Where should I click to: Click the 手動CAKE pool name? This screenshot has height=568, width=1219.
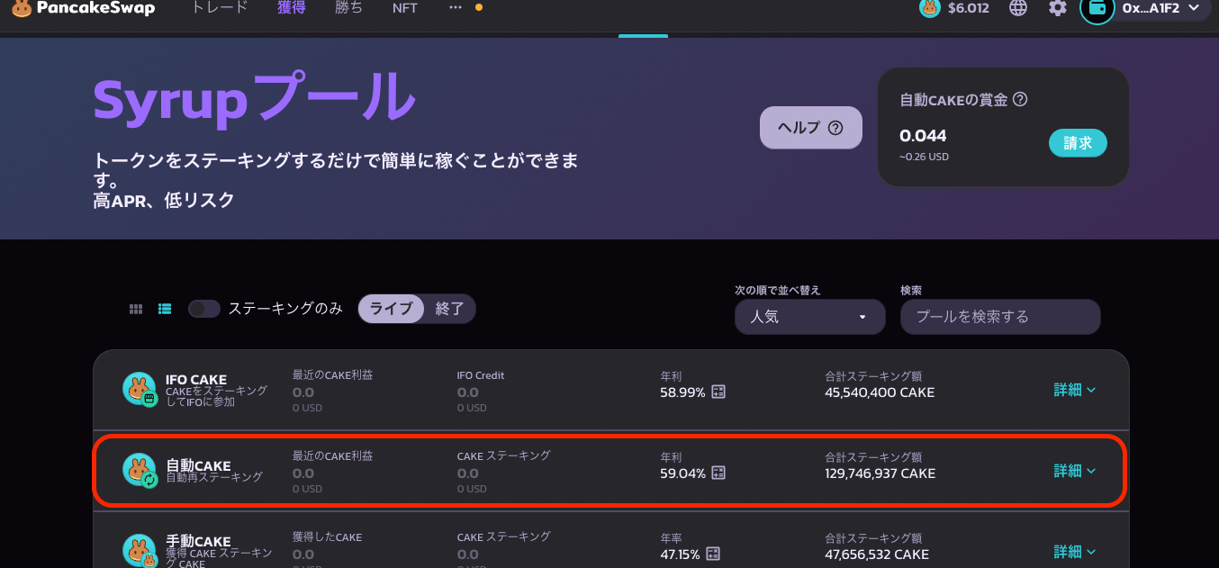(x=198, y=542)
